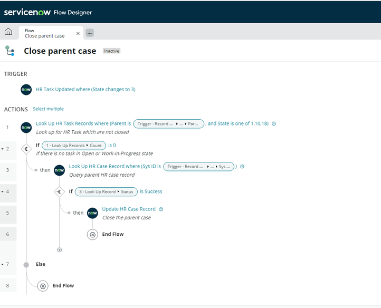Click info icon beside Look Up HR Case Record
Screen dimensions: 381x308
(x=242, y=166)
